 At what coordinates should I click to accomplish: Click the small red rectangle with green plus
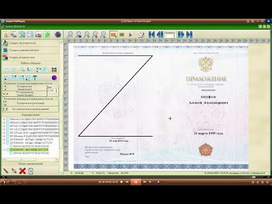pyautogui.click(x=122, y=35)
